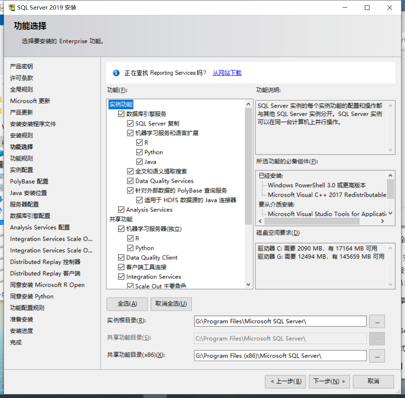Click Microsoft Visual C++ 2017 Redistributable entry
Screen dimensions: 405x398
(x=327, y=195)
